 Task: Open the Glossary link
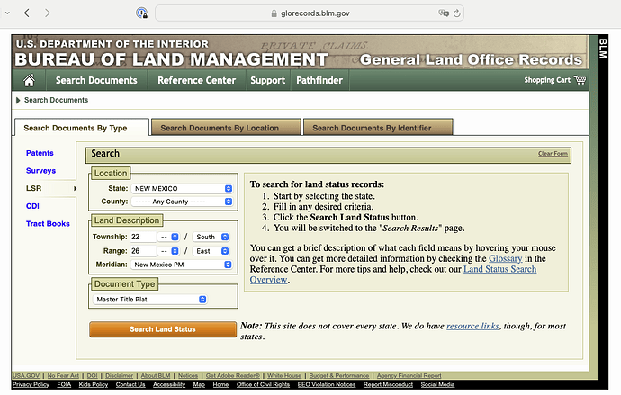pyautogui.click(x=506, y=258)
